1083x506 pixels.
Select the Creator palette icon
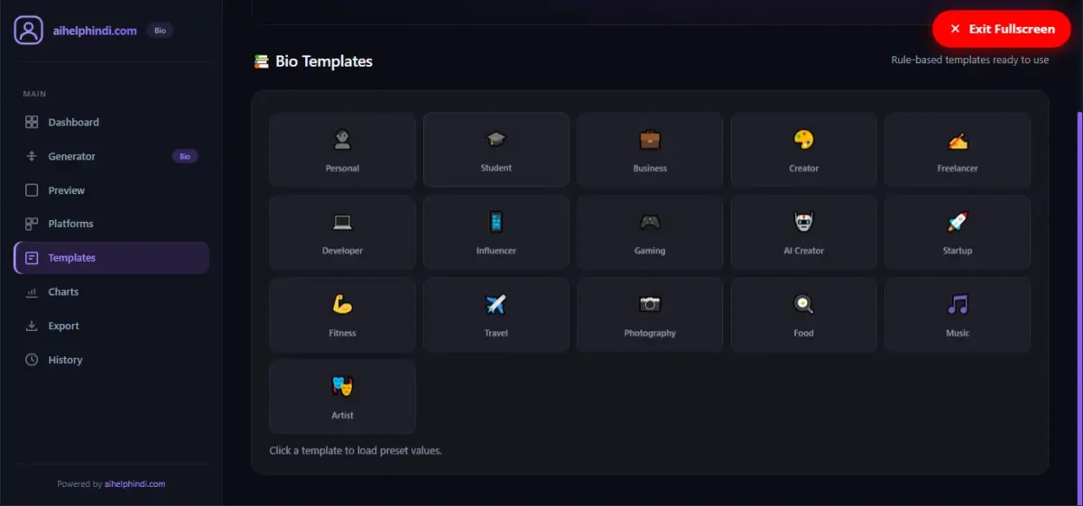tap(803, 139)
